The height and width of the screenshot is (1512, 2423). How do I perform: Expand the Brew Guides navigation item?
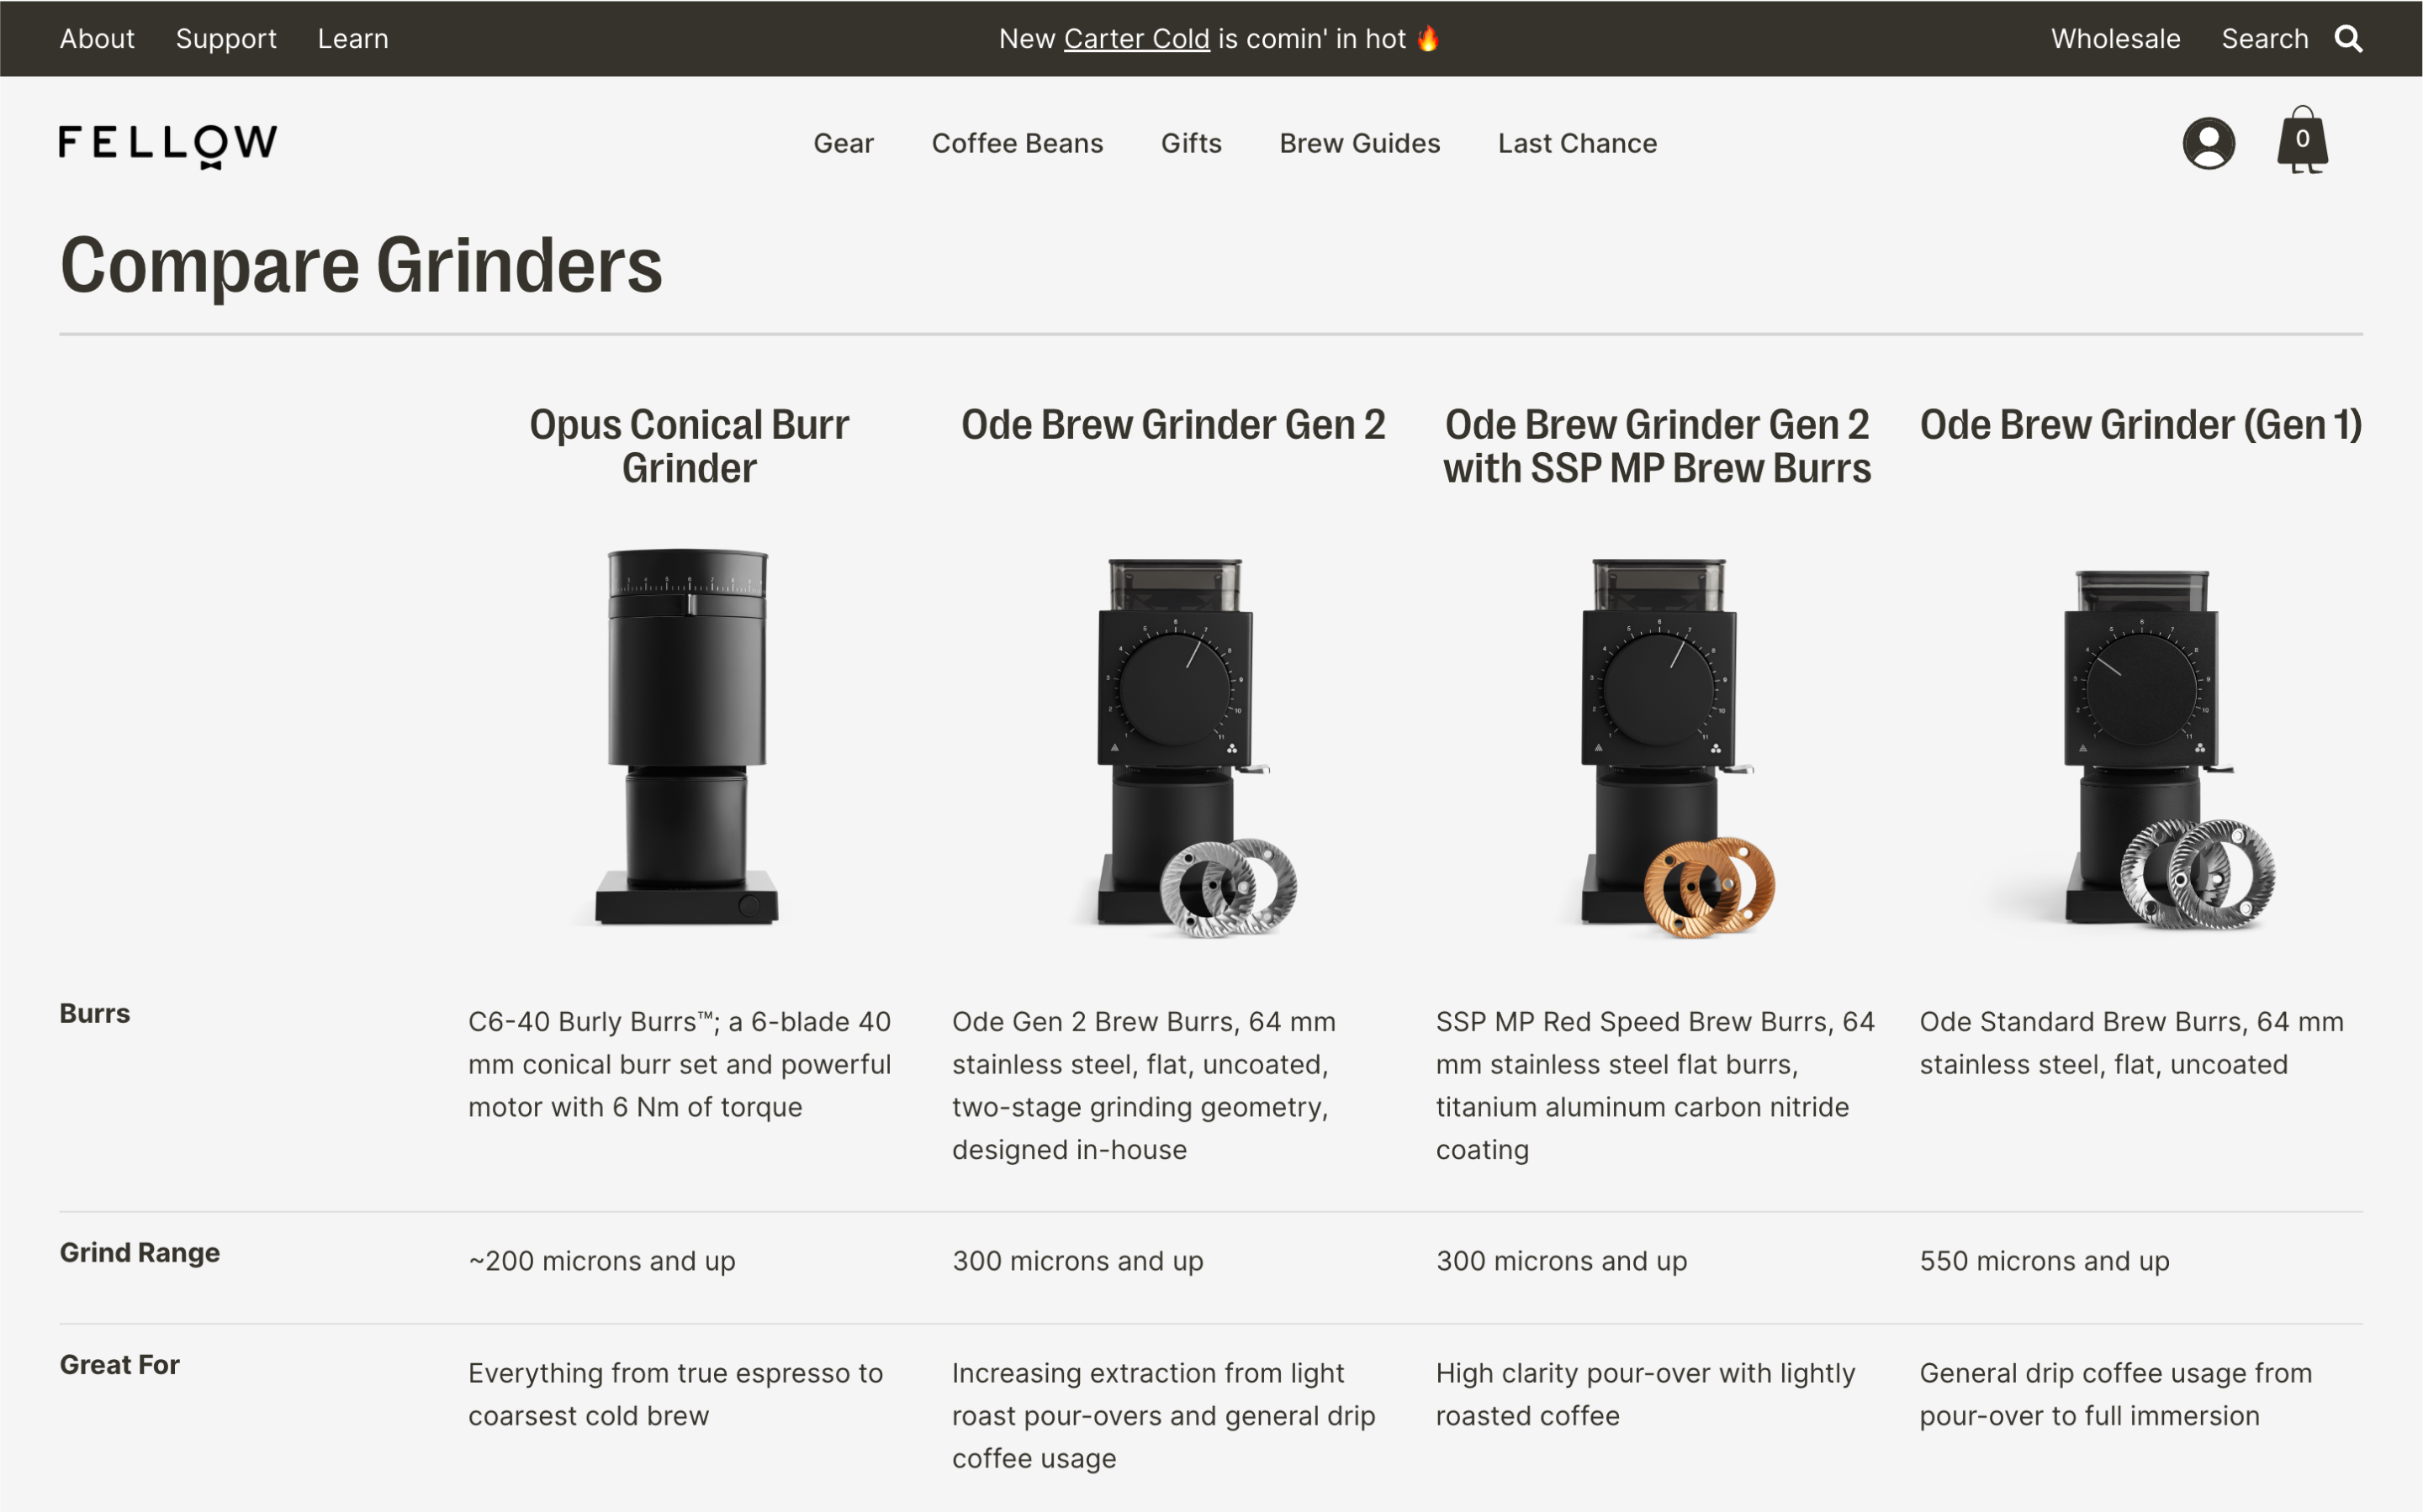(1358, 143)
